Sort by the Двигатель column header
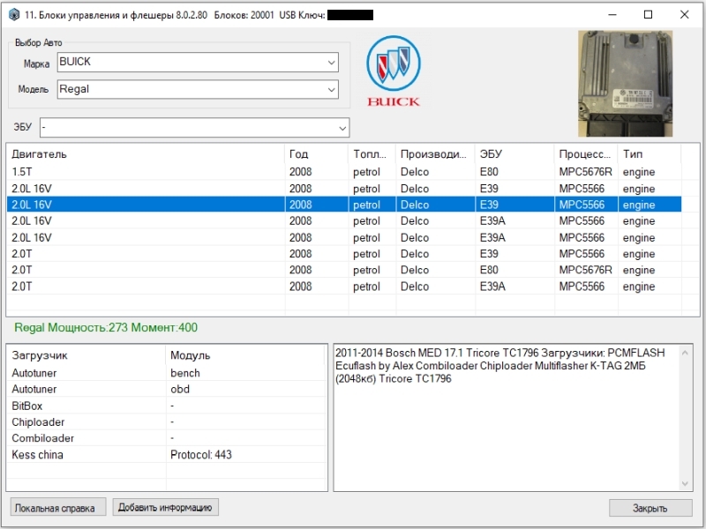The image size is (706, 529). click(146, 154)
